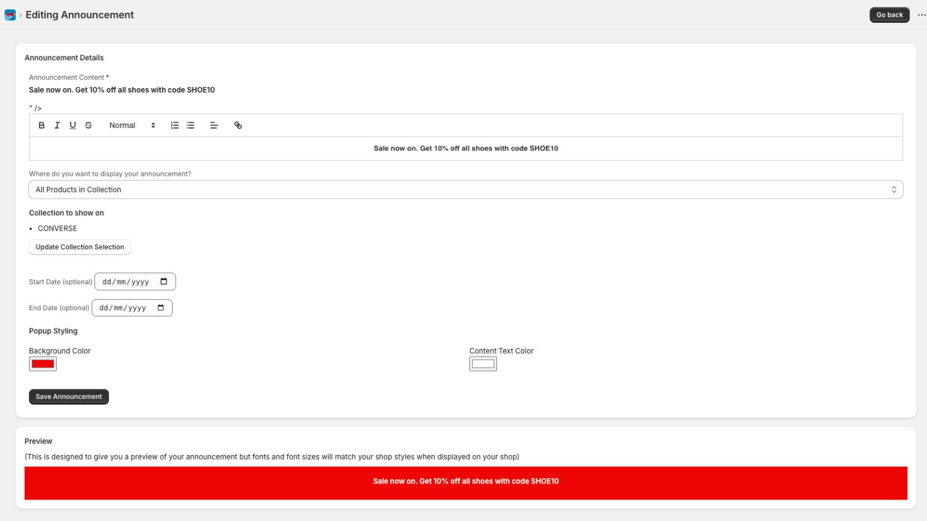Save the announcement
This screenshot has height=521, width=927.
pyautogui.click(x=68, y=397)
